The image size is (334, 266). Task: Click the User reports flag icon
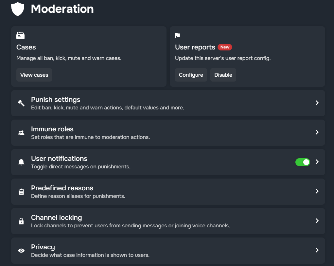click(178, 36)
